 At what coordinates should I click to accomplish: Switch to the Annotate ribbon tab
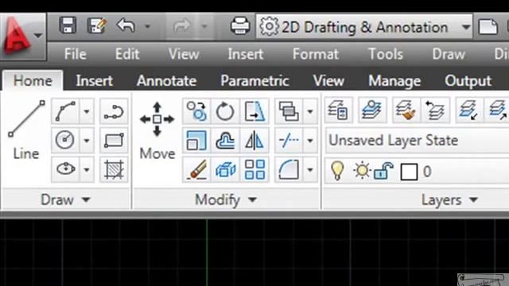[x=166, y=81]
